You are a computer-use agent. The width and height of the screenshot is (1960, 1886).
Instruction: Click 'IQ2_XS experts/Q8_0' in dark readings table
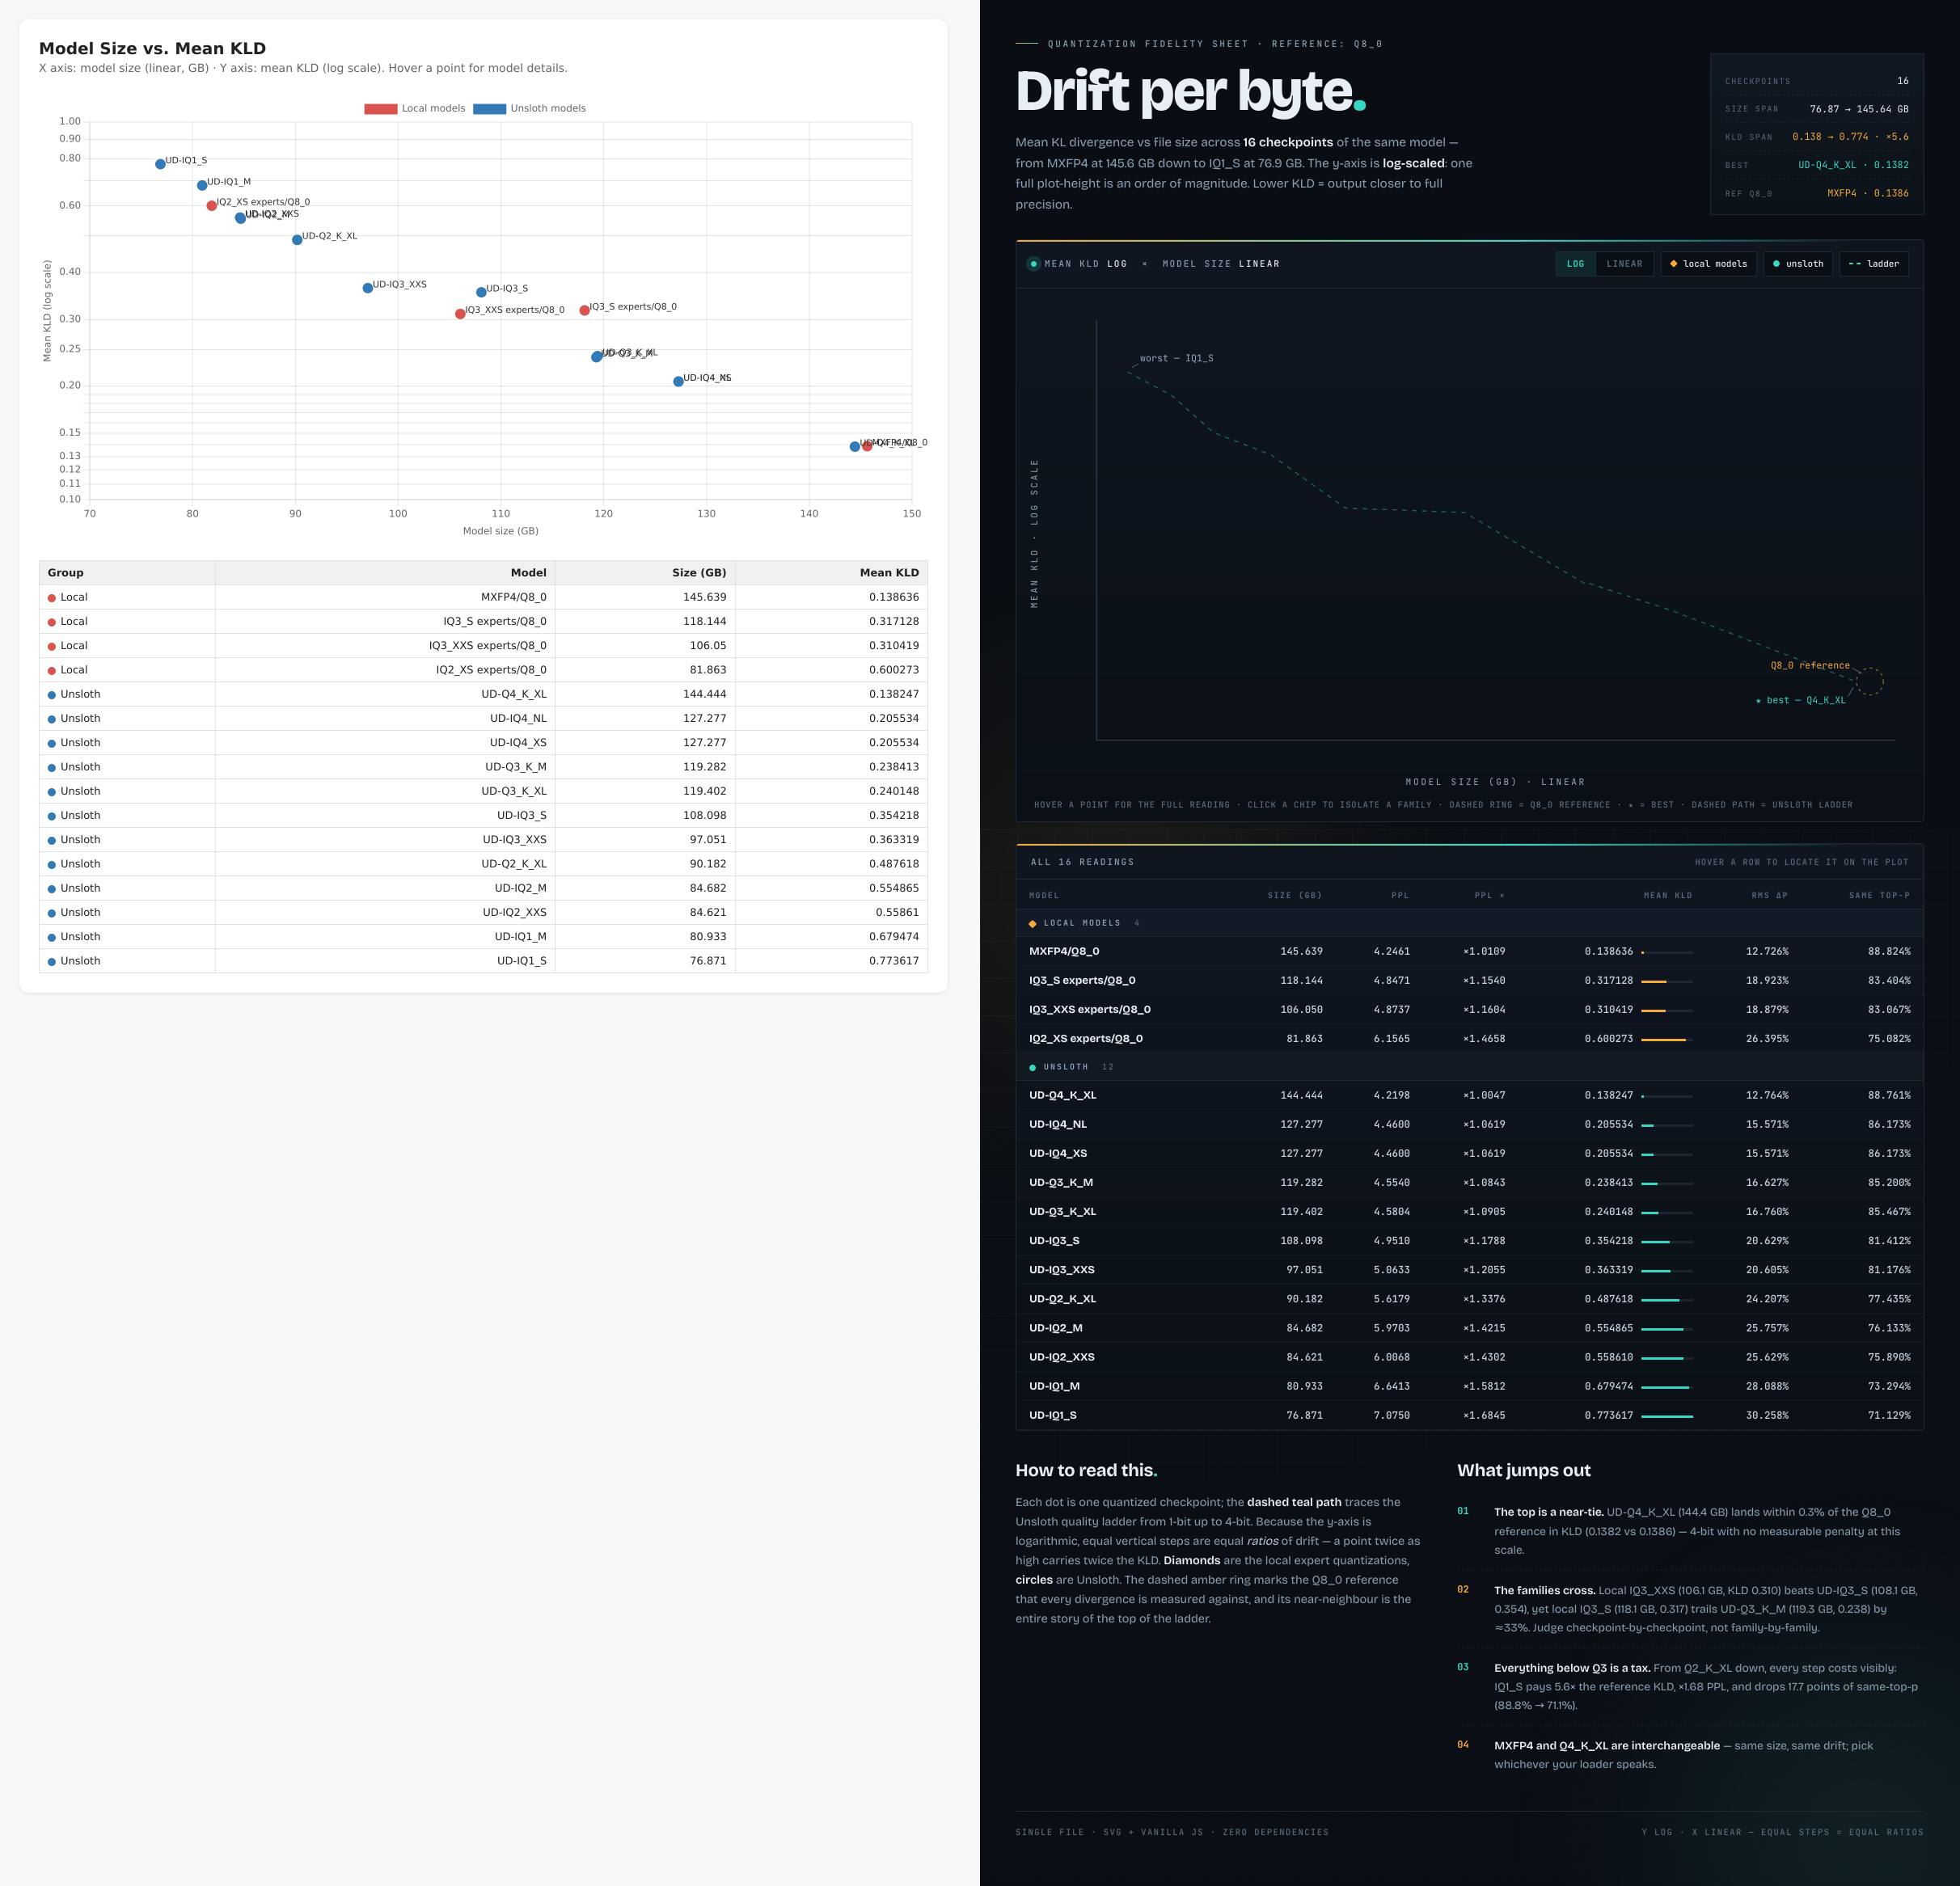coord(1086,1038)
